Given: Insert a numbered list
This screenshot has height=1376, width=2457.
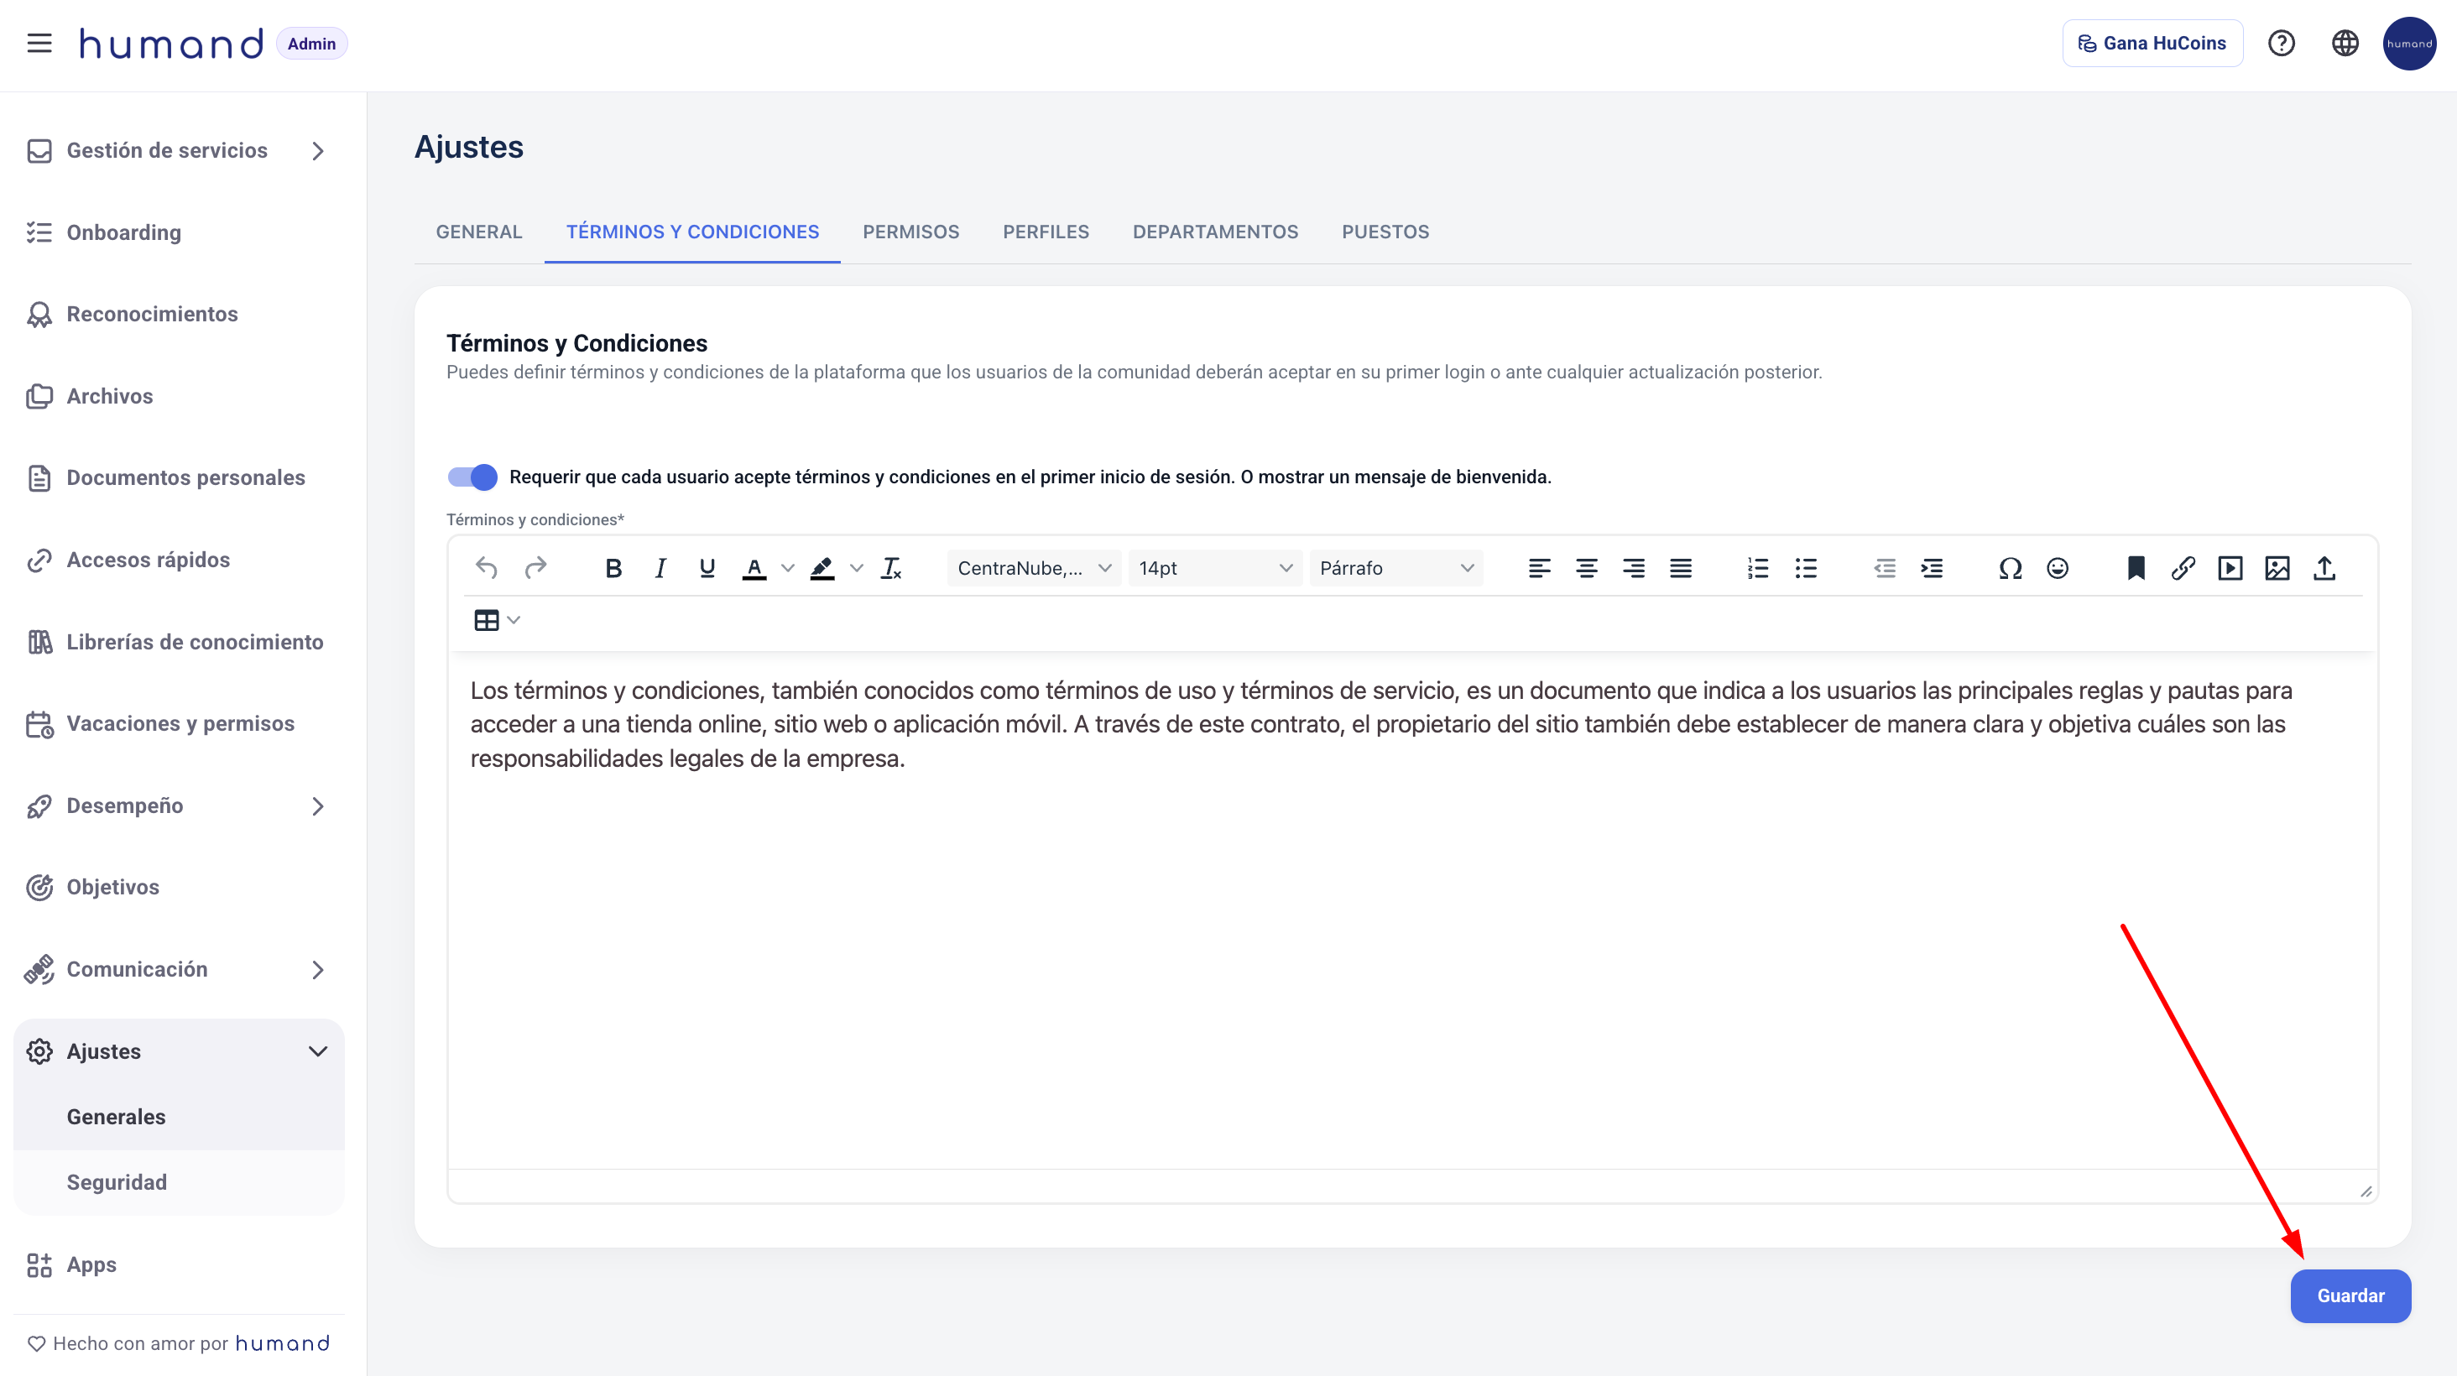Looking at the screenshot, I should [x=1758, y=568].
